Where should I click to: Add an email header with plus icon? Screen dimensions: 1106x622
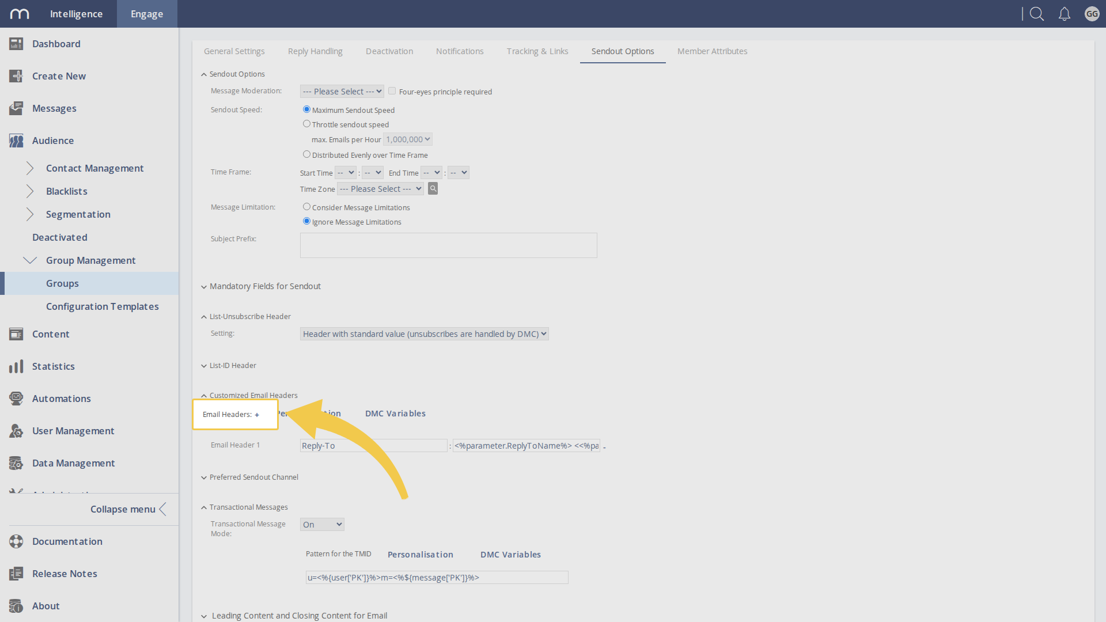tap(257, 415)
